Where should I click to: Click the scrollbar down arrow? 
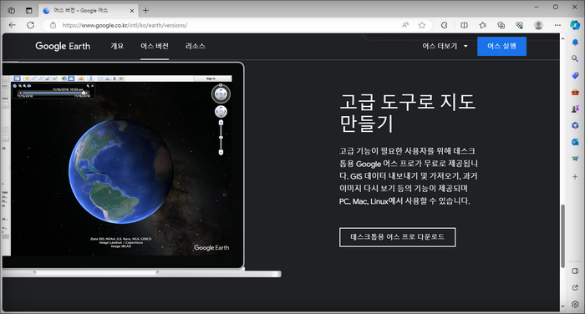pos(562,306)
